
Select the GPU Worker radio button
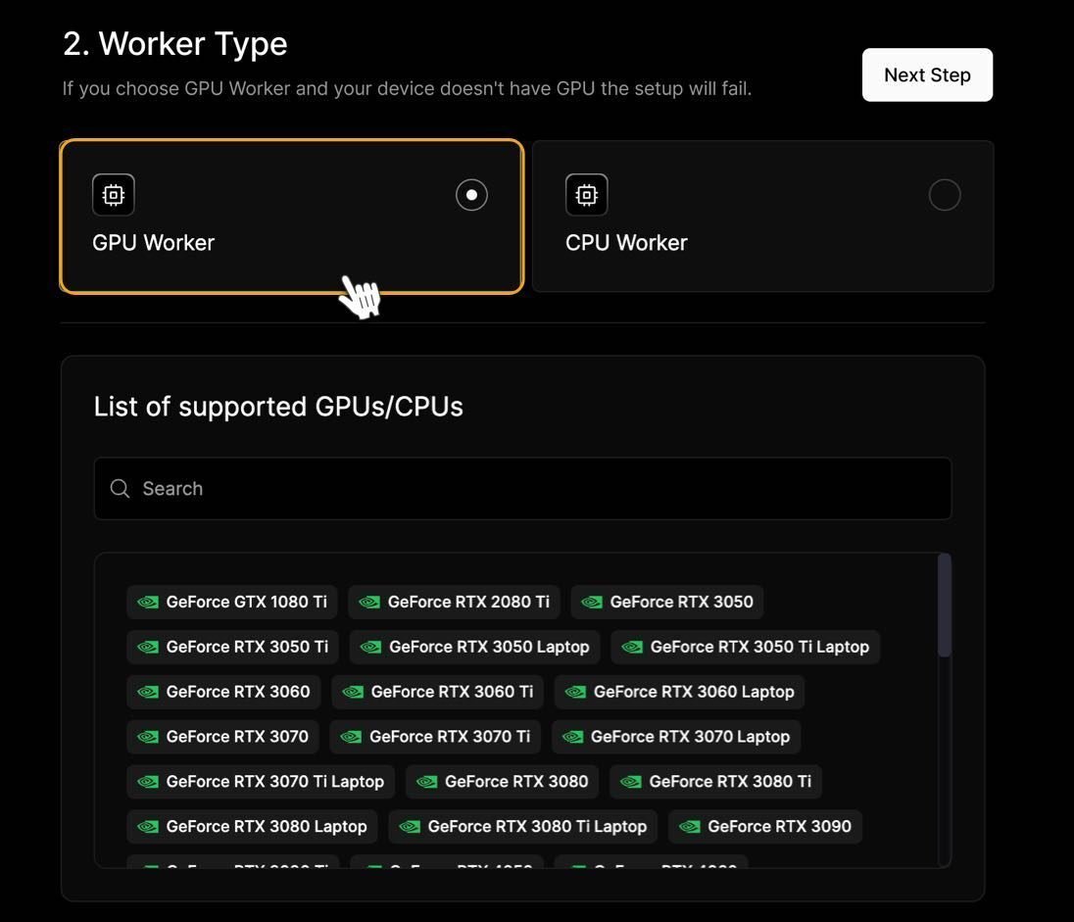[471, 195]
